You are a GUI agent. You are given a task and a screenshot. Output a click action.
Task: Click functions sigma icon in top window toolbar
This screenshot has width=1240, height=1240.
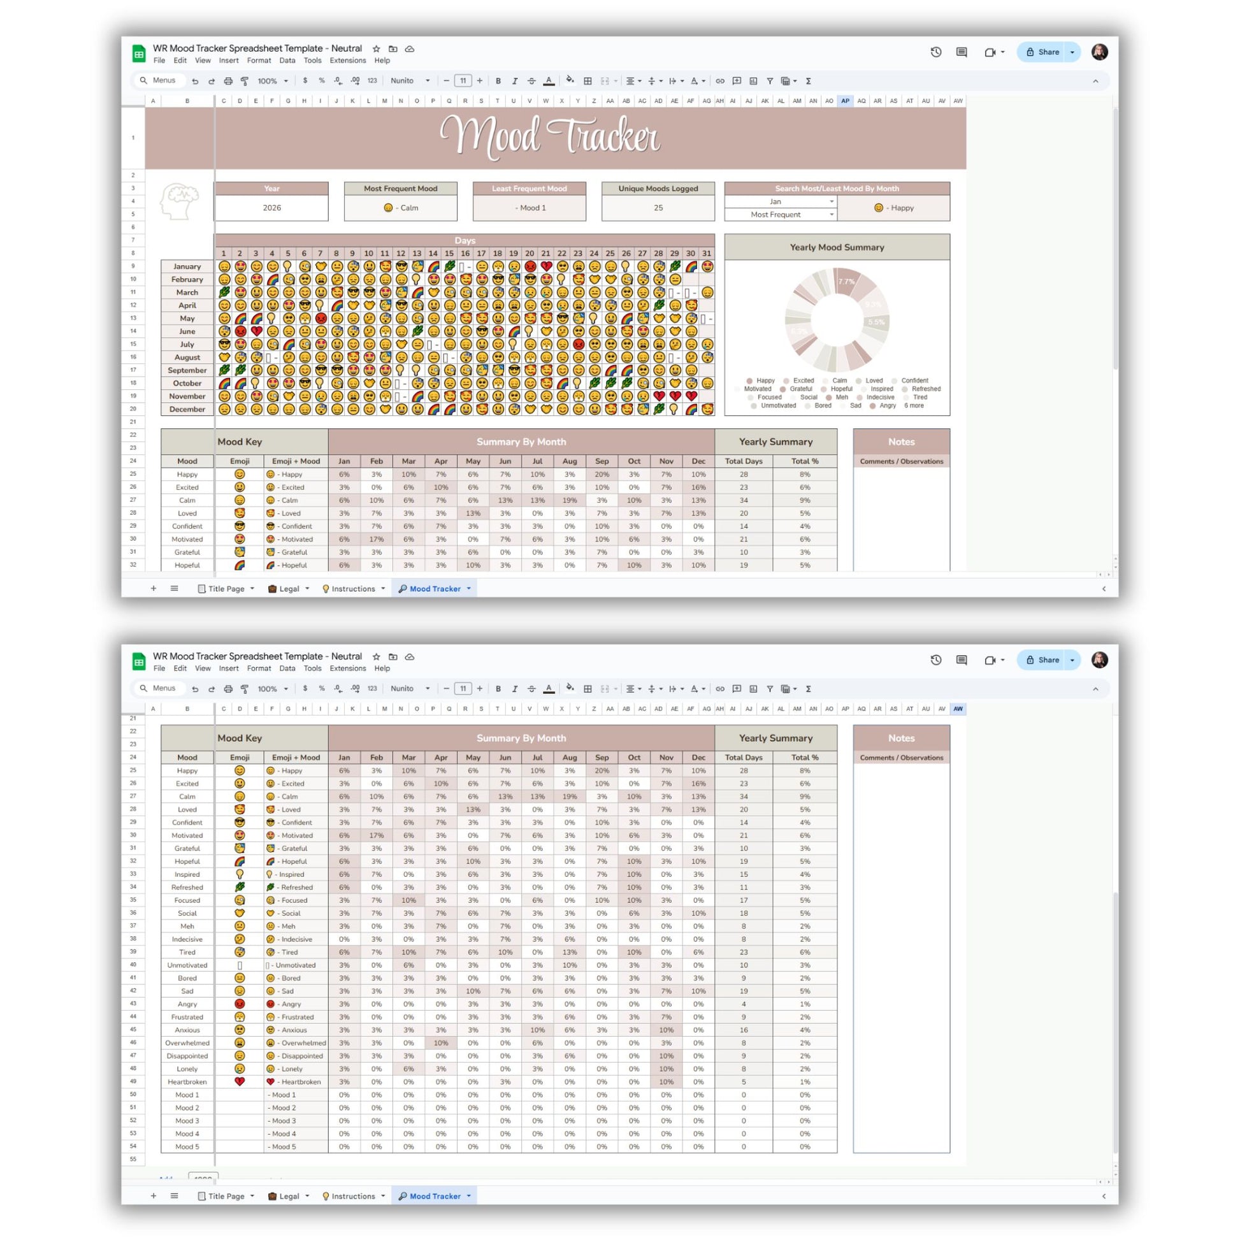808,81
